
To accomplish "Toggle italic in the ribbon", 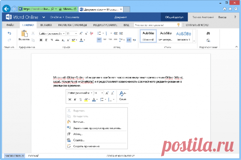I will (x=46, y=40).
